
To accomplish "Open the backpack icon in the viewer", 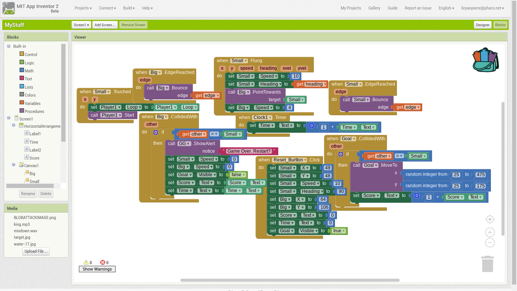I will coord(485,60).
